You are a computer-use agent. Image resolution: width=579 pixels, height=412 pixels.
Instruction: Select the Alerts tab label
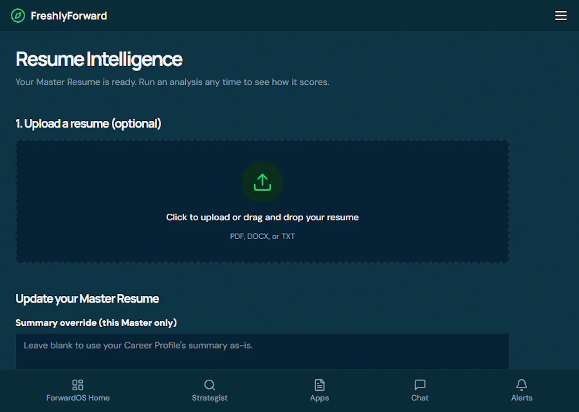point(521,398)
